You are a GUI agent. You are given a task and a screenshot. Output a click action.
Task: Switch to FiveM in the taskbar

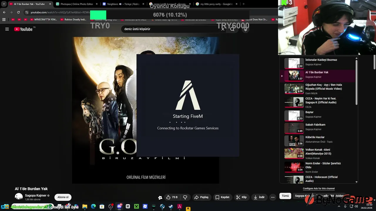(x=179, y=206)
